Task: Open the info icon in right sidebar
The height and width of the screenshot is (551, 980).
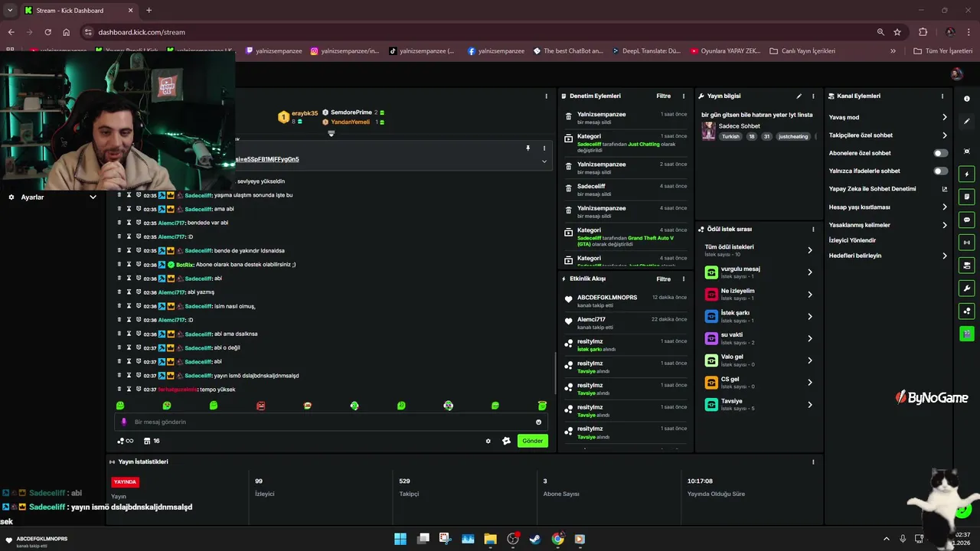Action: 966,99
